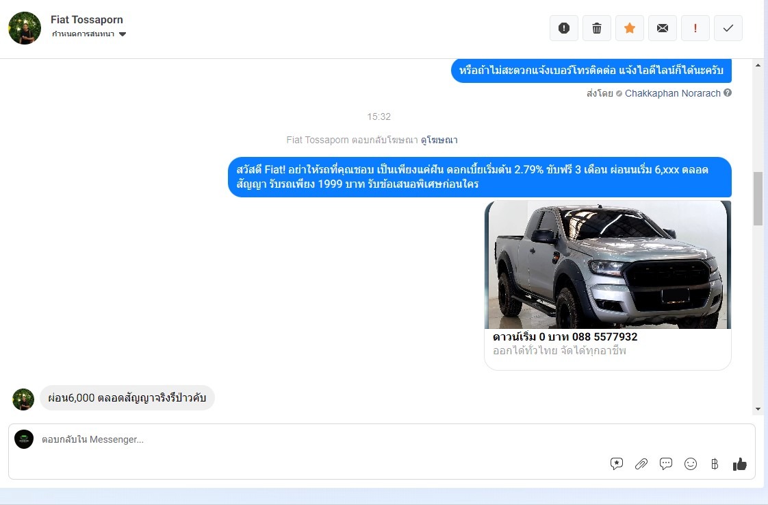This screenshot has height=505, width=768.
Task: Attach a file with paperclip icon
Action: click(641, 464)
